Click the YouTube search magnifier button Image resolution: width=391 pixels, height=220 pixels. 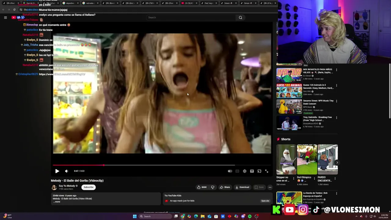click(x=240, y=17)
